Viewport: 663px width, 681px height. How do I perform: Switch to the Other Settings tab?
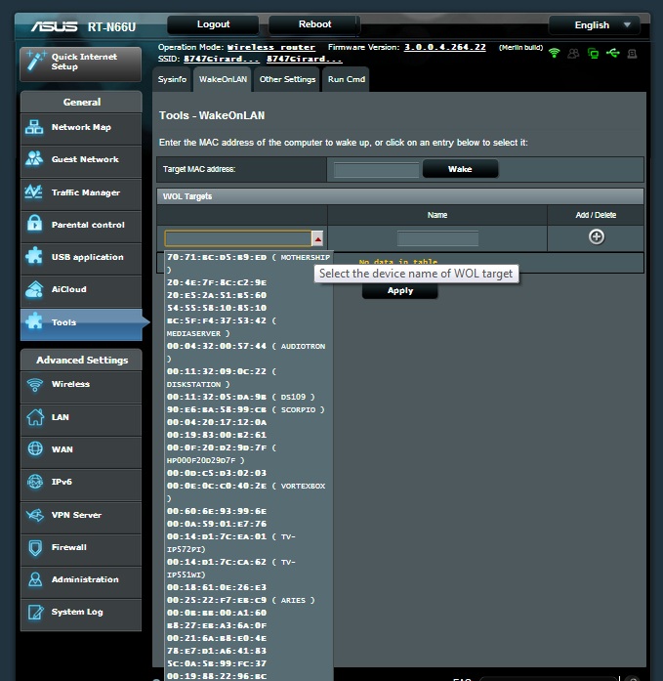[x=287, y=79]
